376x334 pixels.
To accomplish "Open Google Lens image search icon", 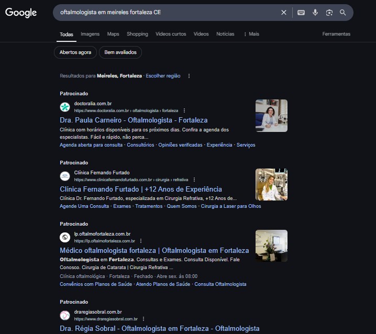I will (x=329, y=13).
